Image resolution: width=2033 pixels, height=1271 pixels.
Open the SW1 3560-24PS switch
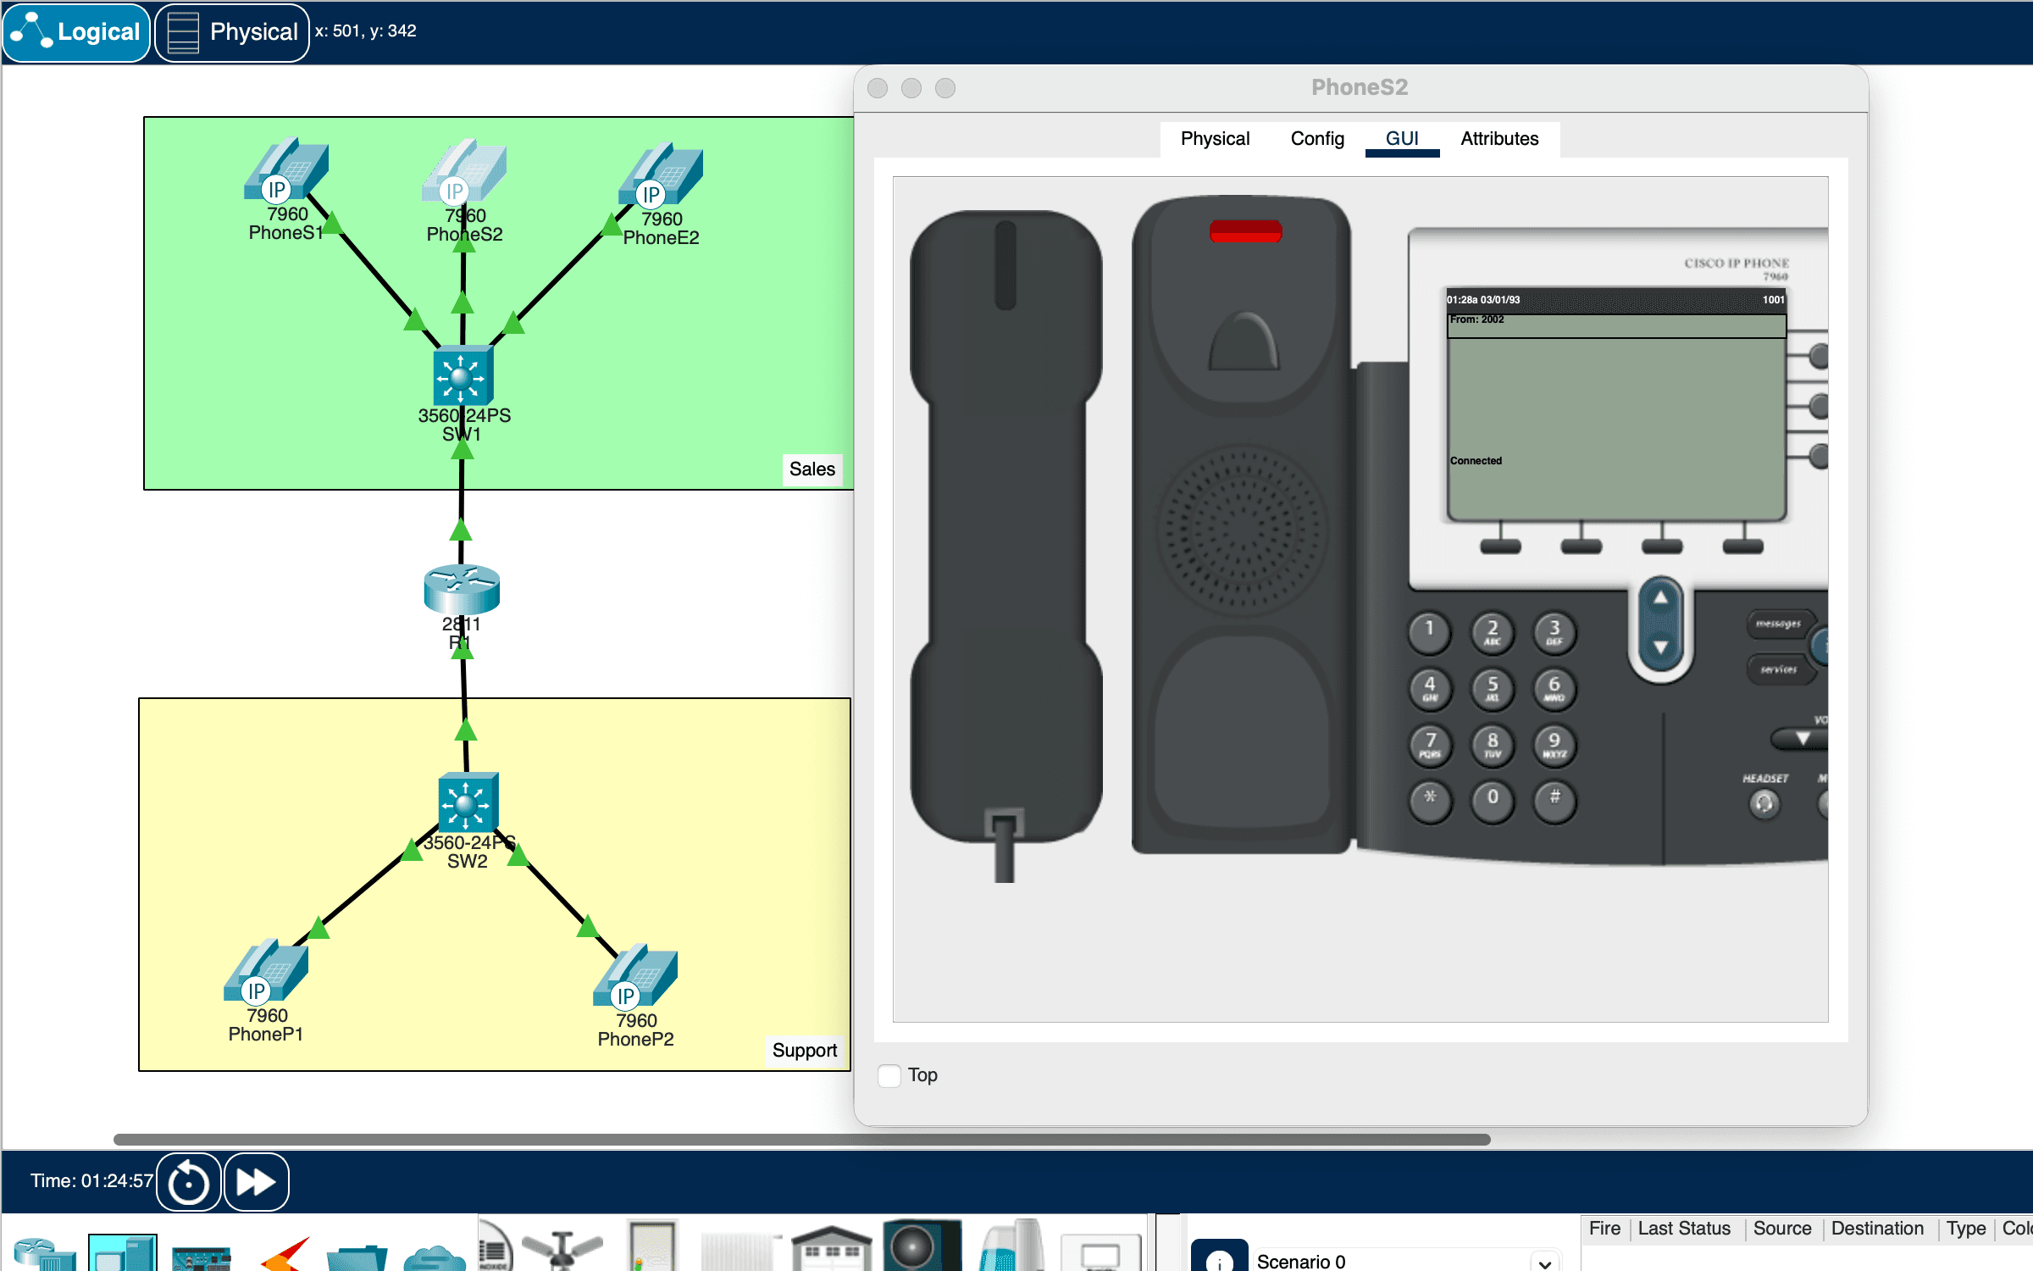[x=463, y=376]
